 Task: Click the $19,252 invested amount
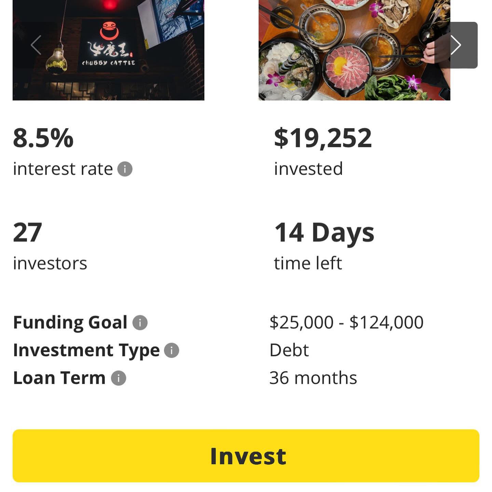tap(323, 138)
